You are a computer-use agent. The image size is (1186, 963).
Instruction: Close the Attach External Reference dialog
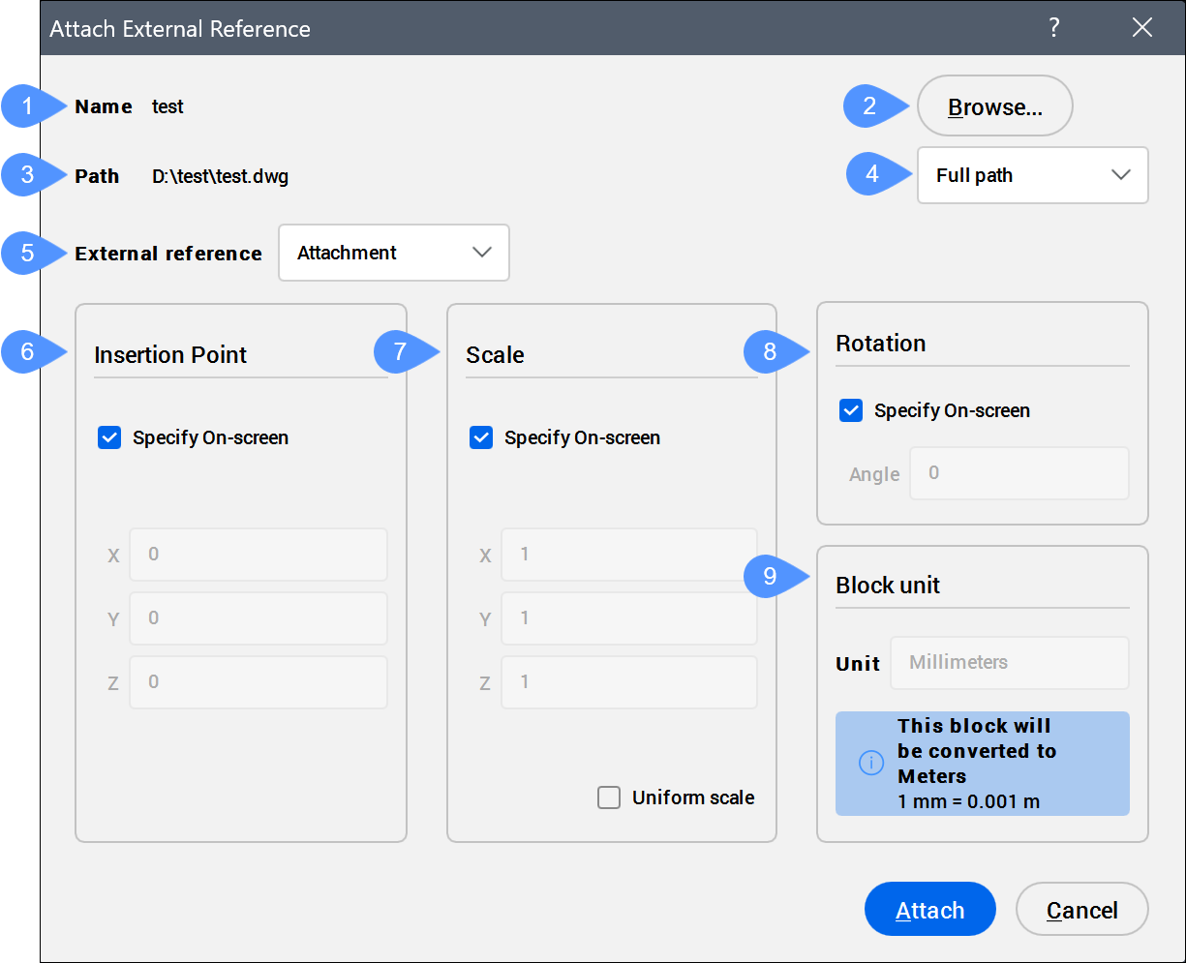click(1142, 28)
